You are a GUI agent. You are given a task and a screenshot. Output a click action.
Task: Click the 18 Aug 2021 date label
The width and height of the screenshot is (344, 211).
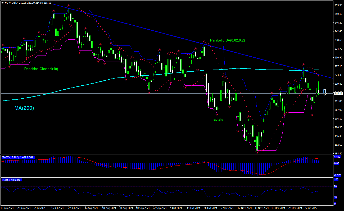(109, 208)
